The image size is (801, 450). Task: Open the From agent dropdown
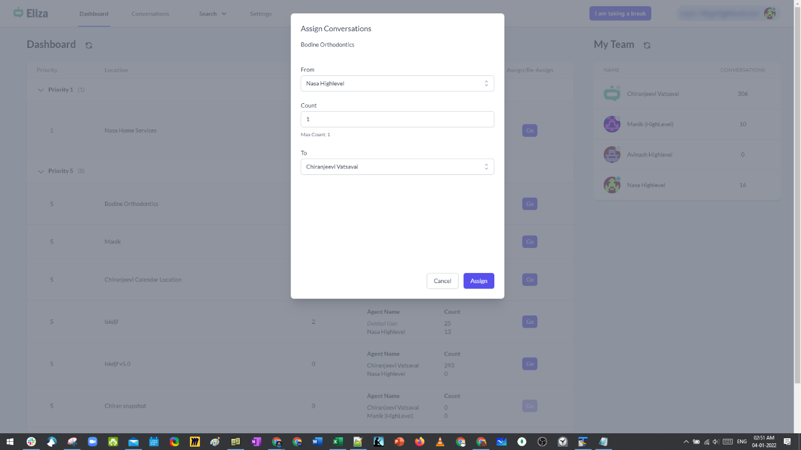[397, 84]
